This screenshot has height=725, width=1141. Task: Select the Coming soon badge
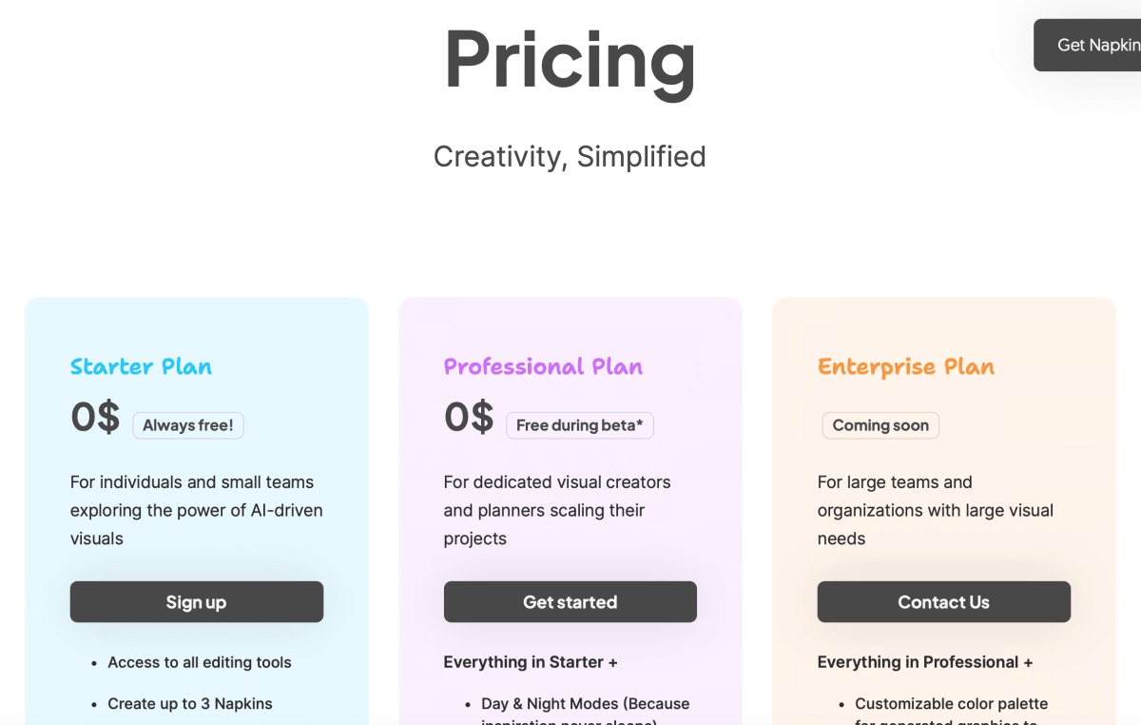pyautogui.click(x=880, y=425)
